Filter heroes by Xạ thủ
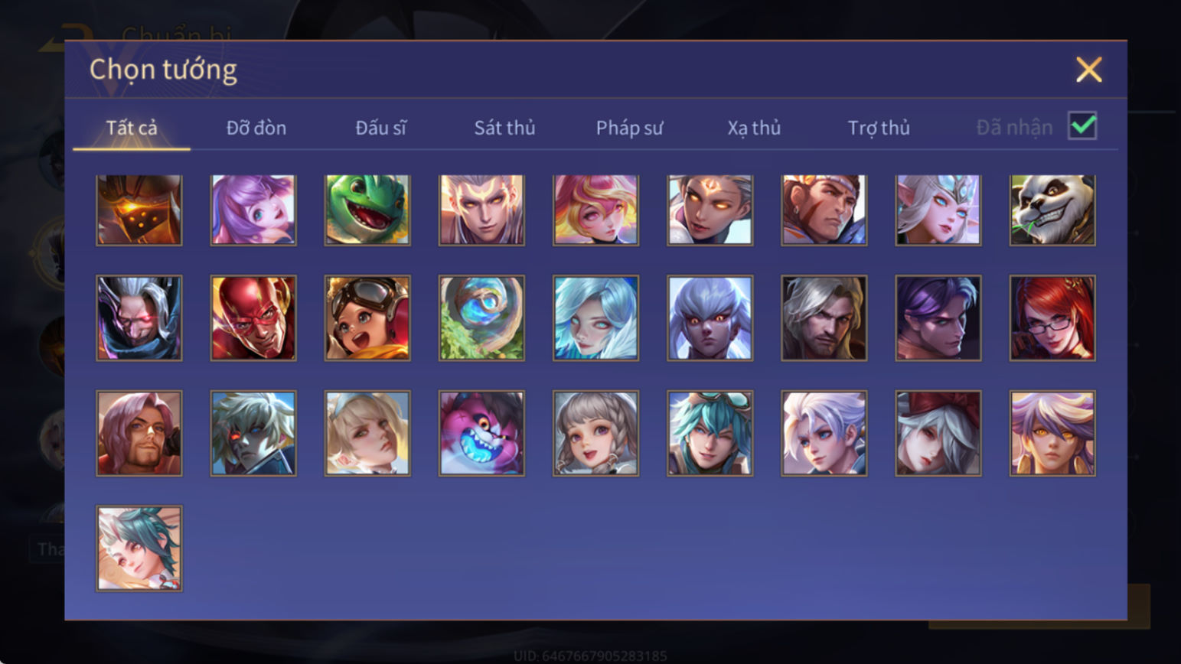 (754, 128)
